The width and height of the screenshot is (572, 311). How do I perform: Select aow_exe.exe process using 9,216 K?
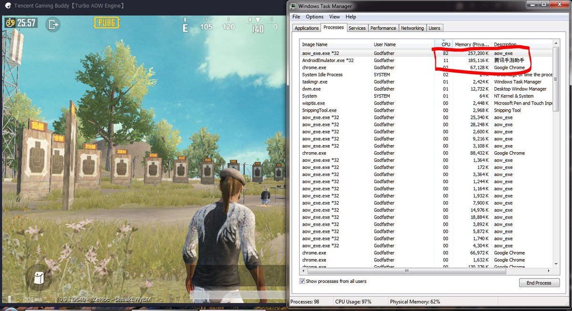point(426,139)
